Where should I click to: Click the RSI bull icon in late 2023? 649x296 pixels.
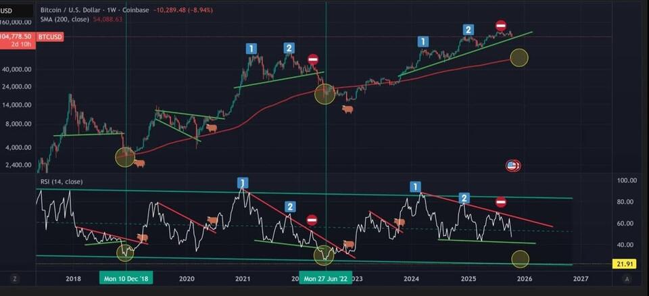pos(400,223)
